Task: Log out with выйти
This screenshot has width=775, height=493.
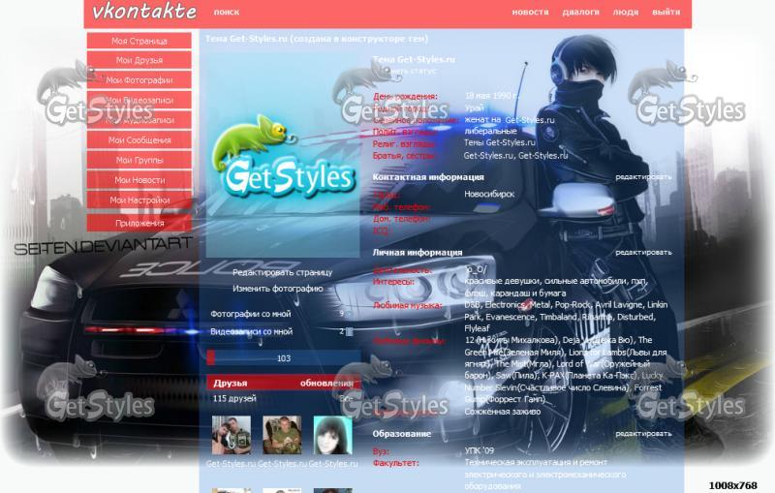Action: [x=666, y=12]
